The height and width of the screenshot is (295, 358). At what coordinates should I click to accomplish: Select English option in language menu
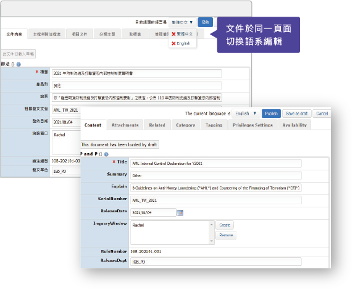(183, 43)
